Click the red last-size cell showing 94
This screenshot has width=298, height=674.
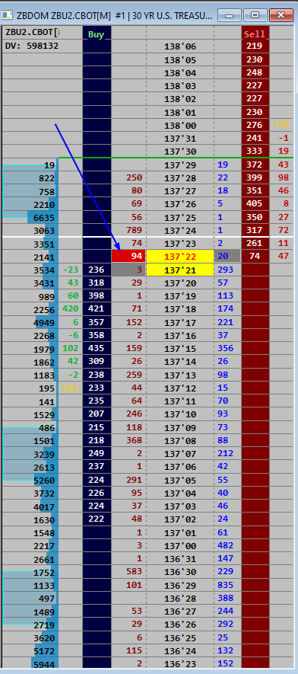128,257
